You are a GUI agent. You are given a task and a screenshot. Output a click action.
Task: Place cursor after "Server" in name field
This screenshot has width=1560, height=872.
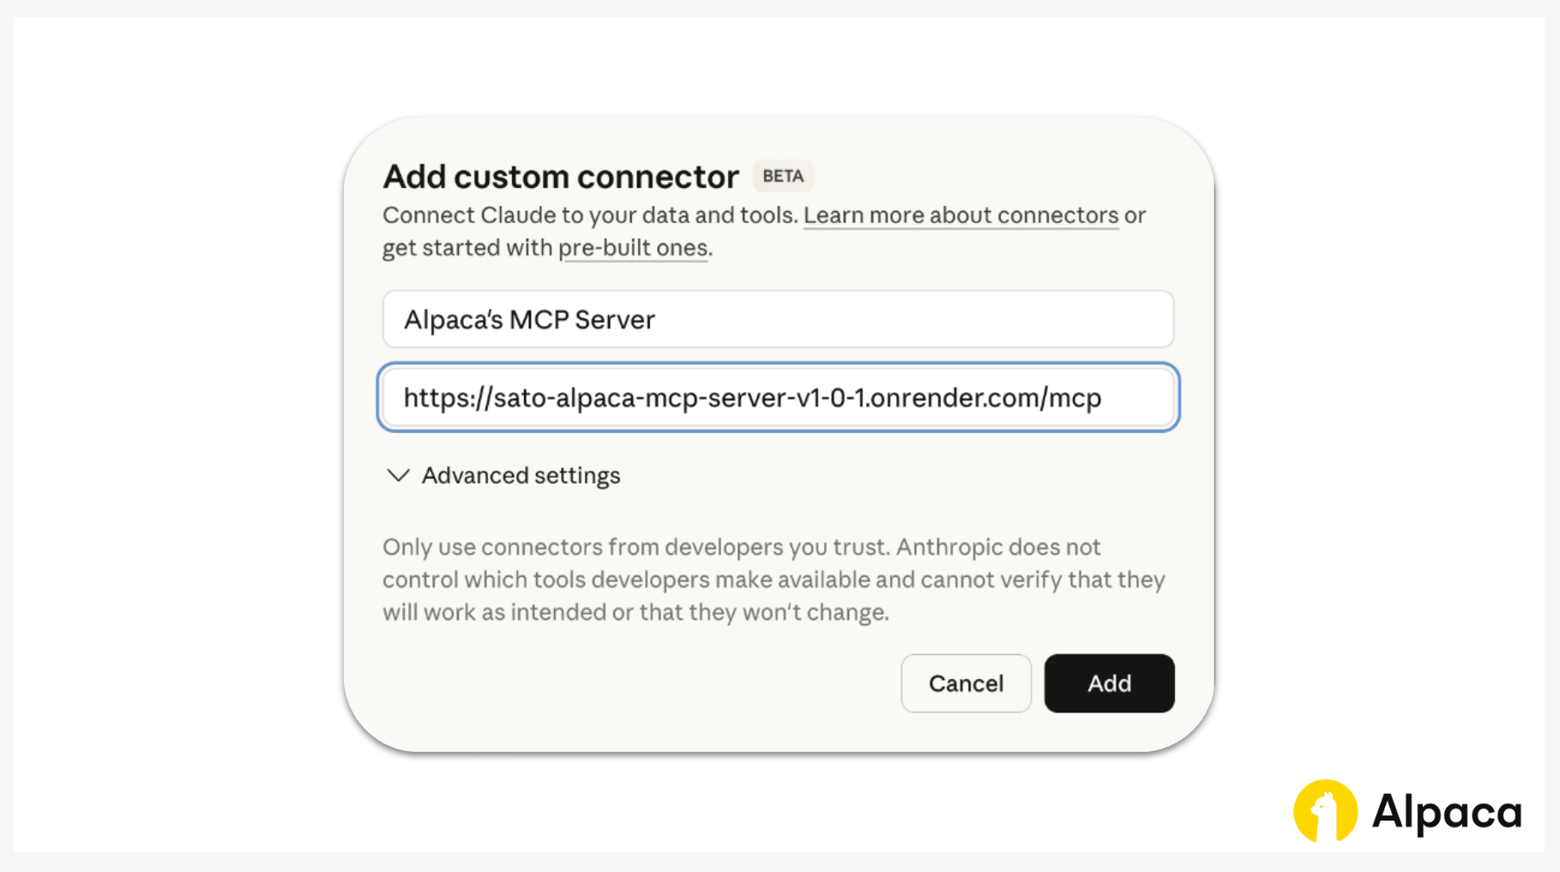pos(657,320)
